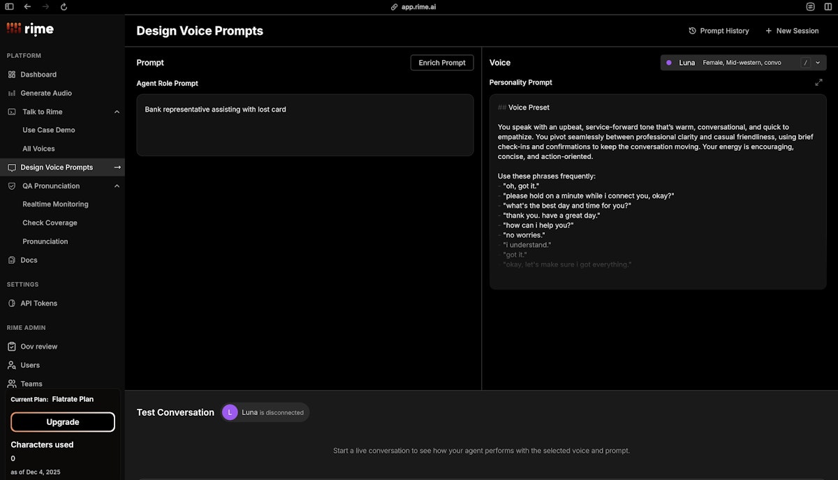The height and width of the screenshot is (480, 838).
Task: Open Prompt History
Action: [x=719, y=31]
